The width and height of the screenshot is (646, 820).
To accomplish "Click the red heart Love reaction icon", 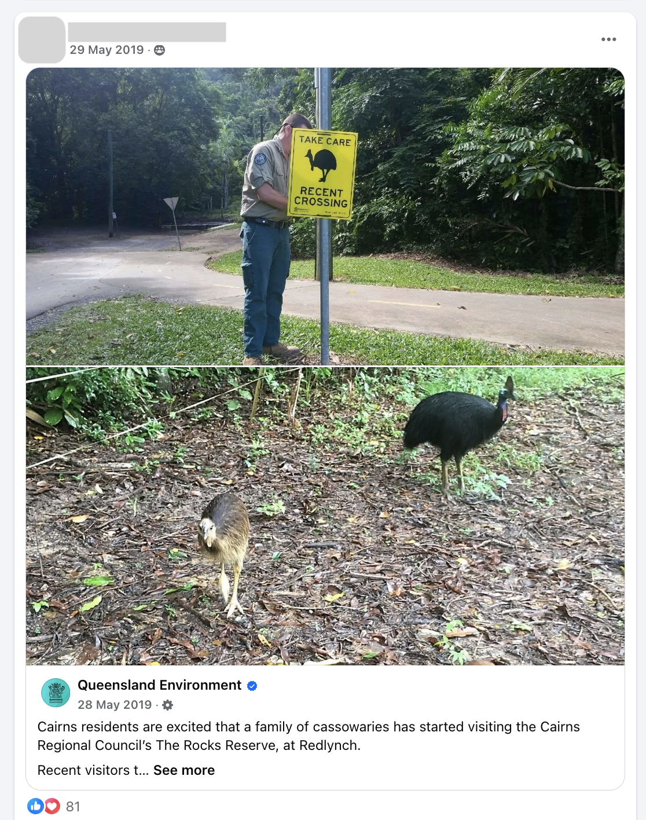I will point(52,806).
